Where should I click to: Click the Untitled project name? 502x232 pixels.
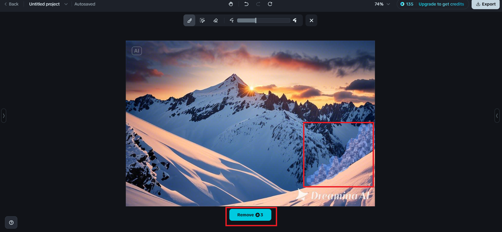pyautogui.click(x=44, y=4)
